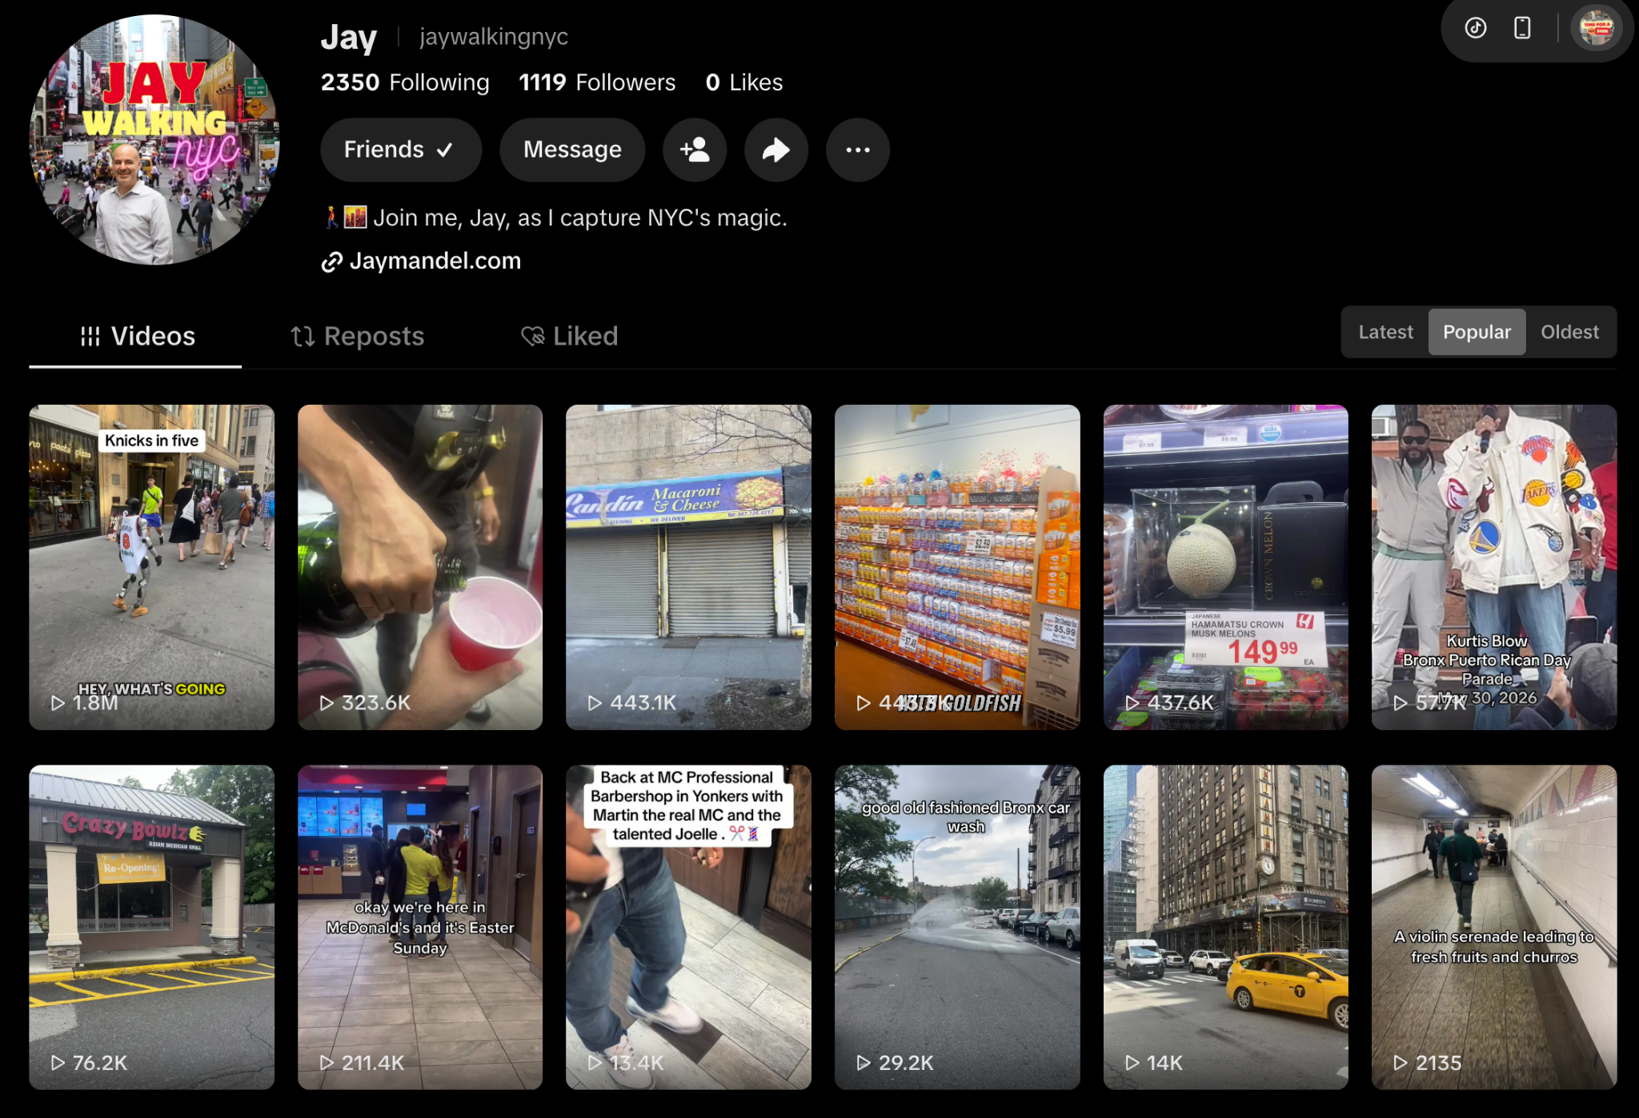Open Kurtis Blow Bronx parade video

[1494, 567]
